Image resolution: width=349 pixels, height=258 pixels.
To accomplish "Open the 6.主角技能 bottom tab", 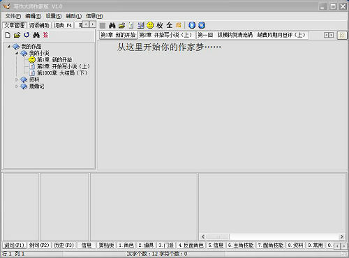I will (241, 245).
